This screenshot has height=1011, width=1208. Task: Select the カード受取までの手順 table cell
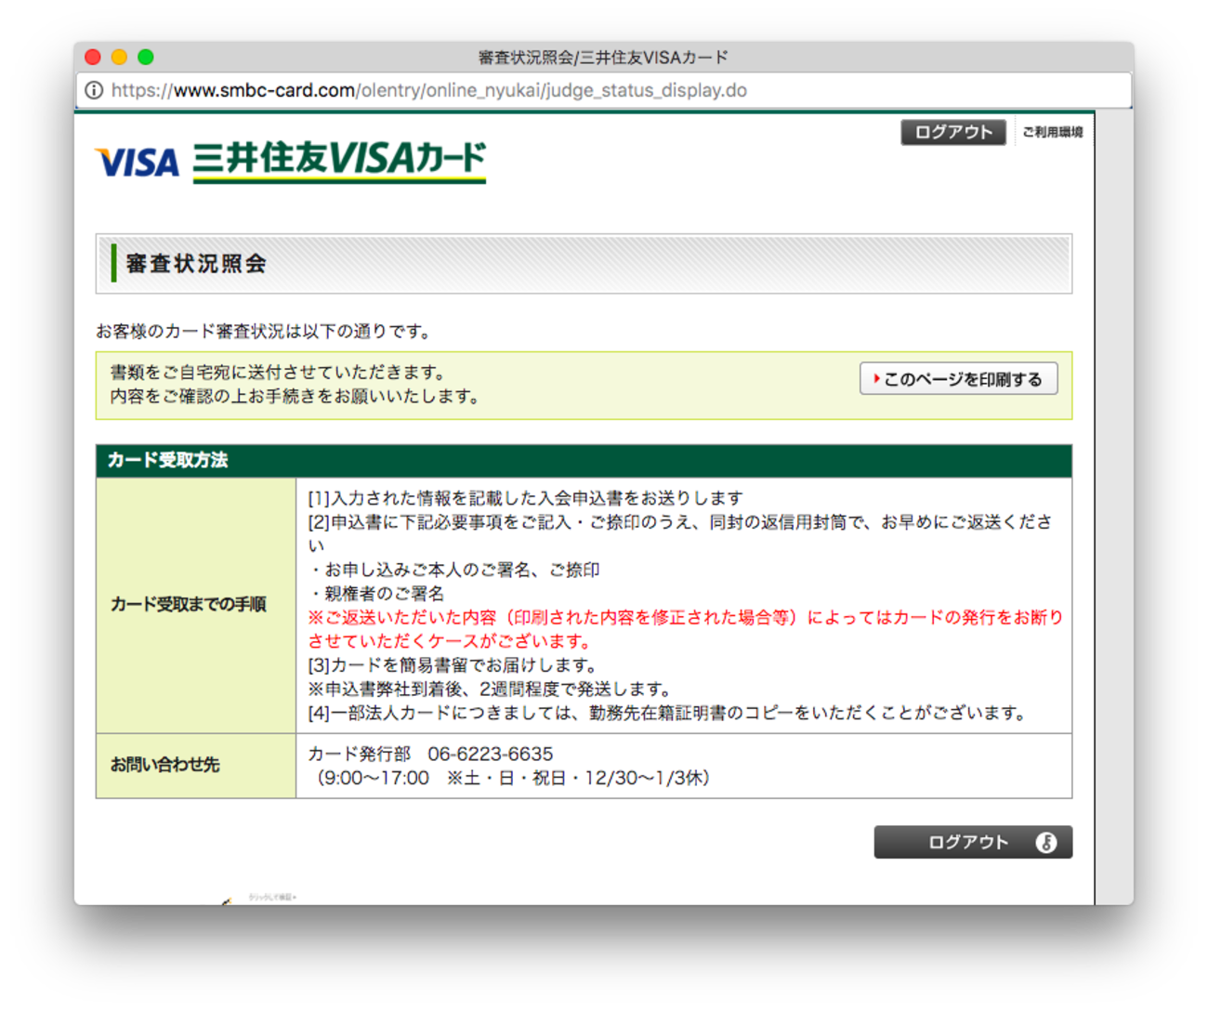pos(190,603)
